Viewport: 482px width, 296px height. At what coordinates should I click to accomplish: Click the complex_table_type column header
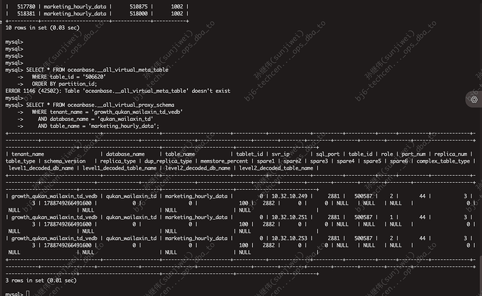tap(443, 161)
